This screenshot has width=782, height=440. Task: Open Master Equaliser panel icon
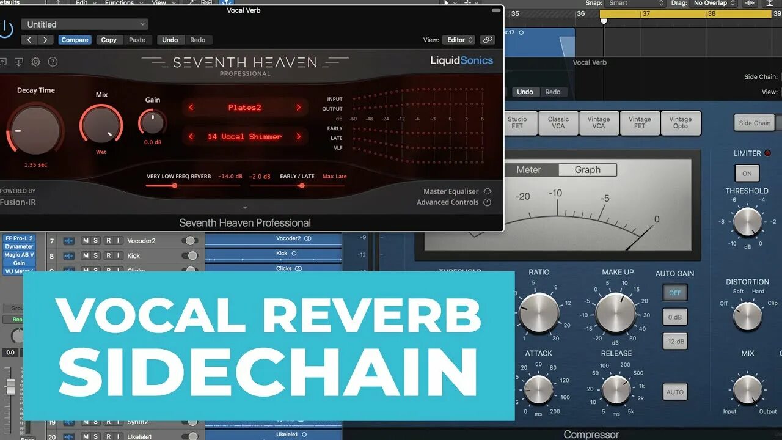487,191
